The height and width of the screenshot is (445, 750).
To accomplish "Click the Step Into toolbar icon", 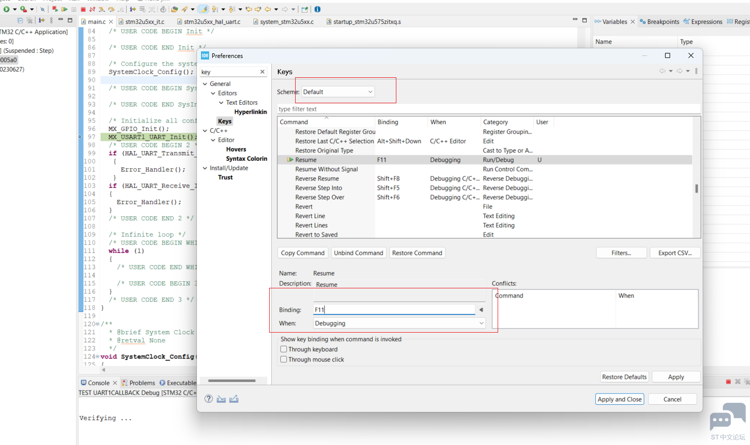I will pyautogui.click(x=101, y=9).
